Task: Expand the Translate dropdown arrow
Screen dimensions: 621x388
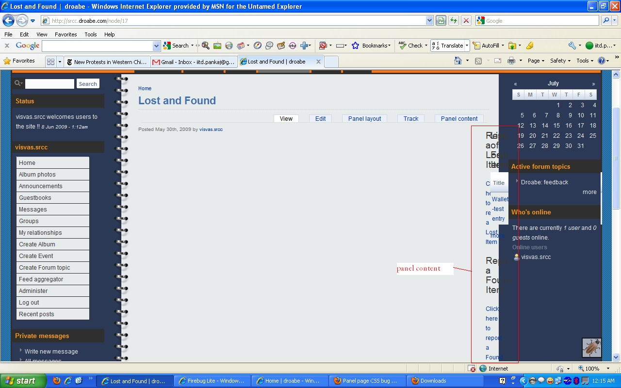Action: 466,45
